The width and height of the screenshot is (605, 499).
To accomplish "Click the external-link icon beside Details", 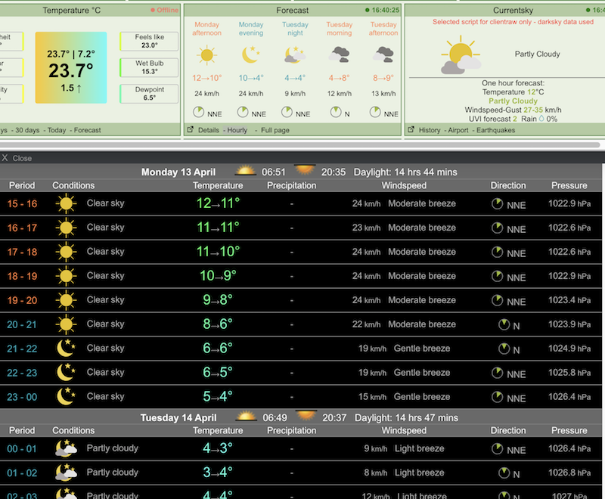I will (190, 130).
